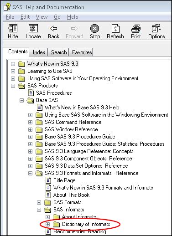The width and height of the screenshot is (172, 236).
Task: Expand What's New in SAS 9.3
Action: (x=13, y=64)
